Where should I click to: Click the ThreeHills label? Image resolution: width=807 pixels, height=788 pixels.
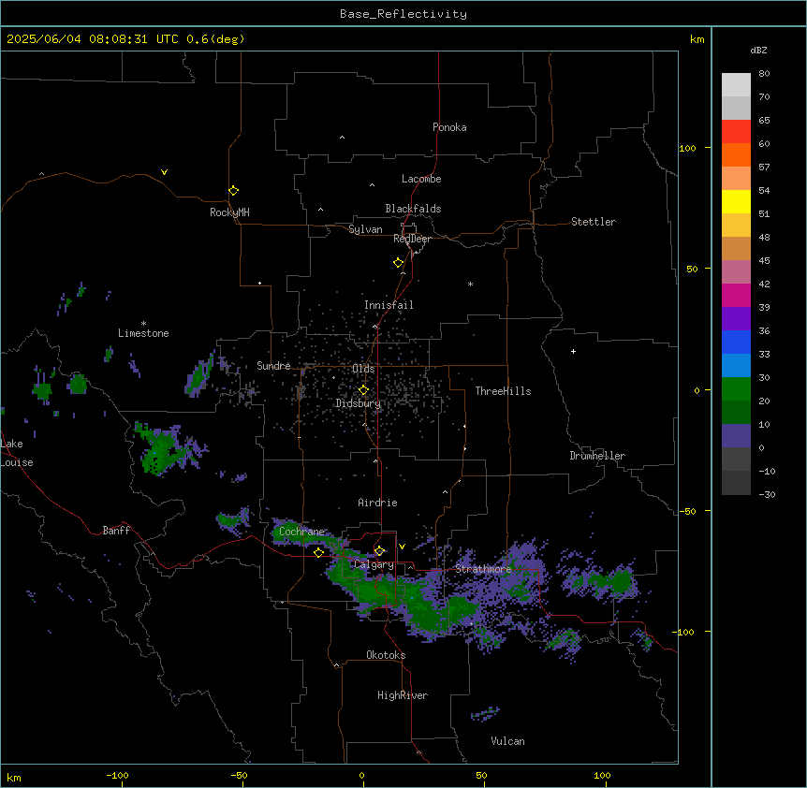(x=503, y=391)
